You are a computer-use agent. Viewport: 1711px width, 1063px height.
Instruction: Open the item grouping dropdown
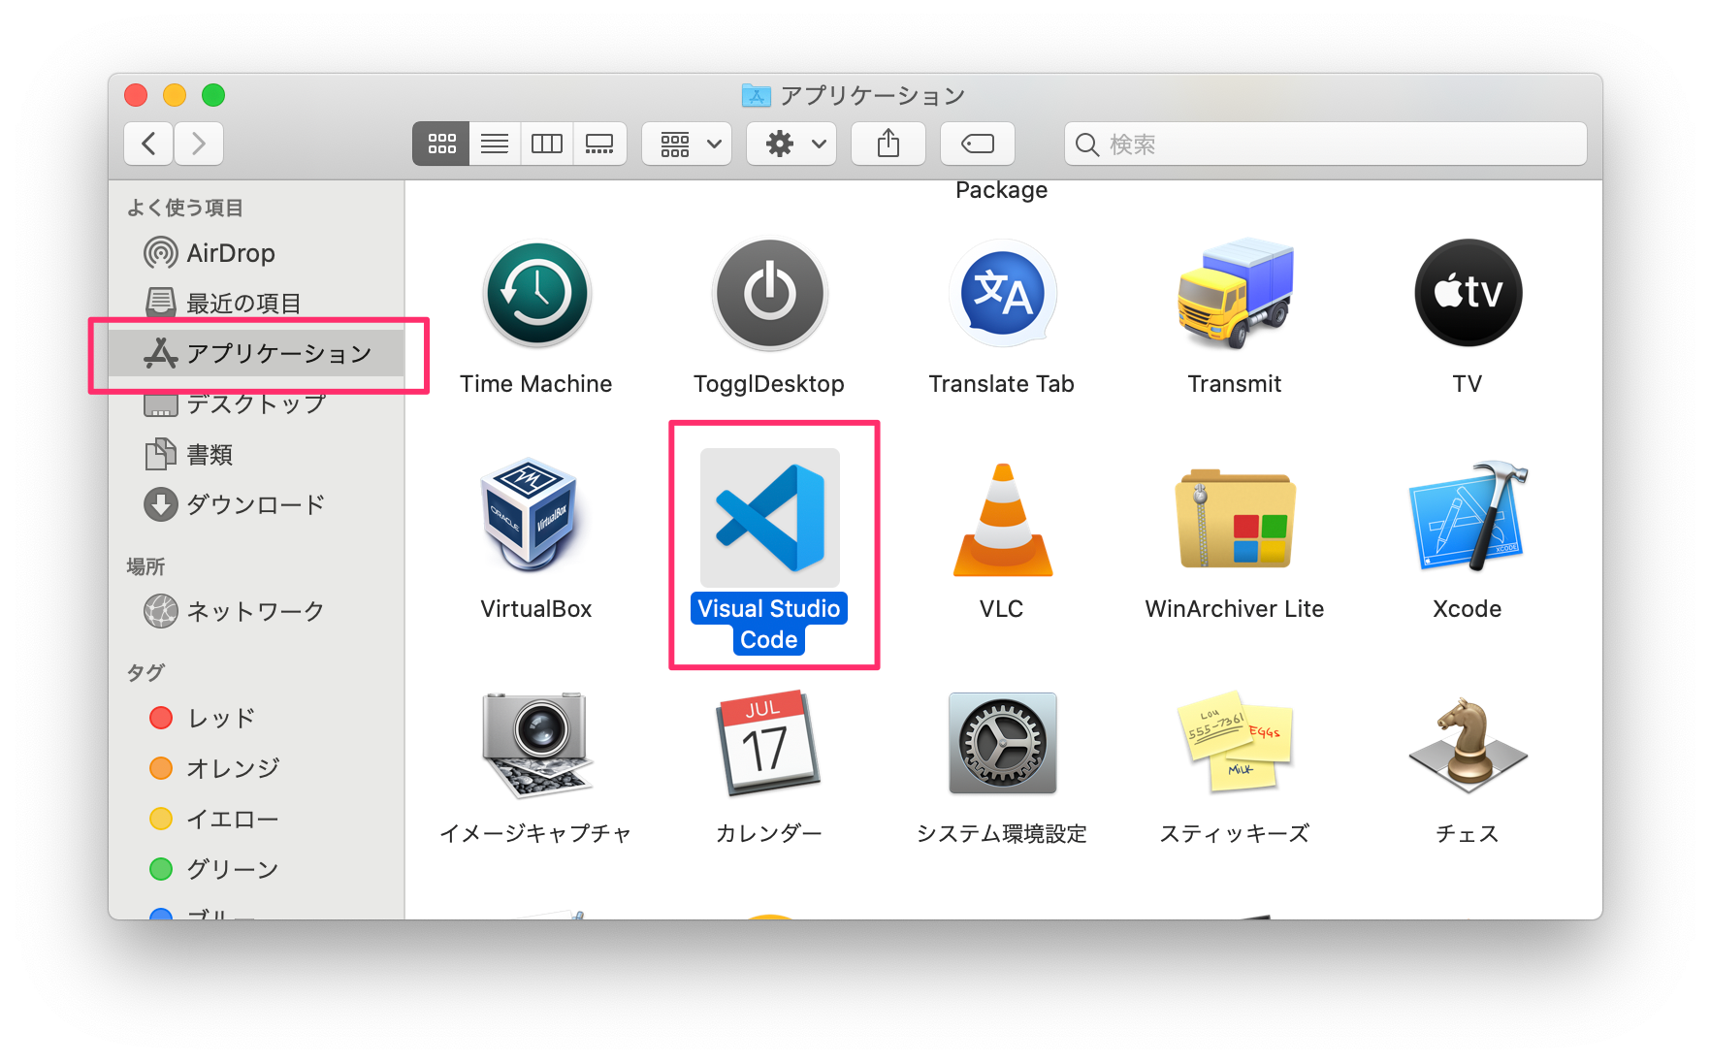tap(686, 143)
